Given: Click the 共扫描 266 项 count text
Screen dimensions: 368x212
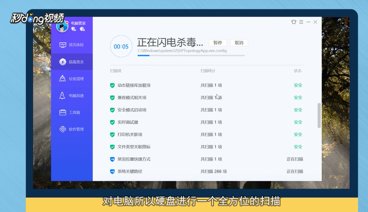Looking at the screenshot, I should tap(213, 171).
